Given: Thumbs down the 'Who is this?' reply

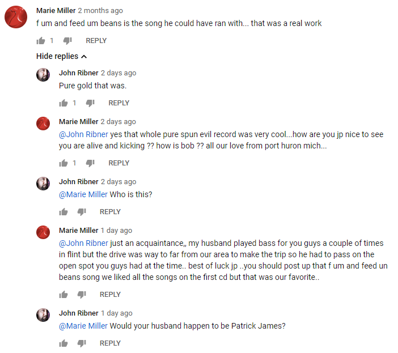Looking at the screenshot, I should [x=82, y=212].
